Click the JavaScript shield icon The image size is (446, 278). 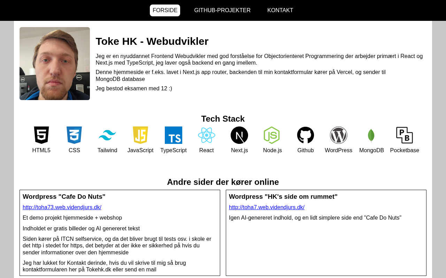pyautogui.click(x=140, y=135)
